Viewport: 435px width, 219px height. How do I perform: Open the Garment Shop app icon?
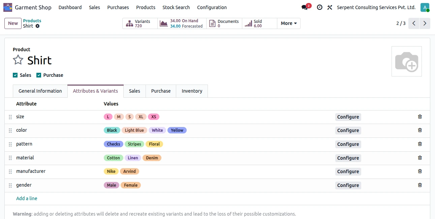click(x=8, y=7)
